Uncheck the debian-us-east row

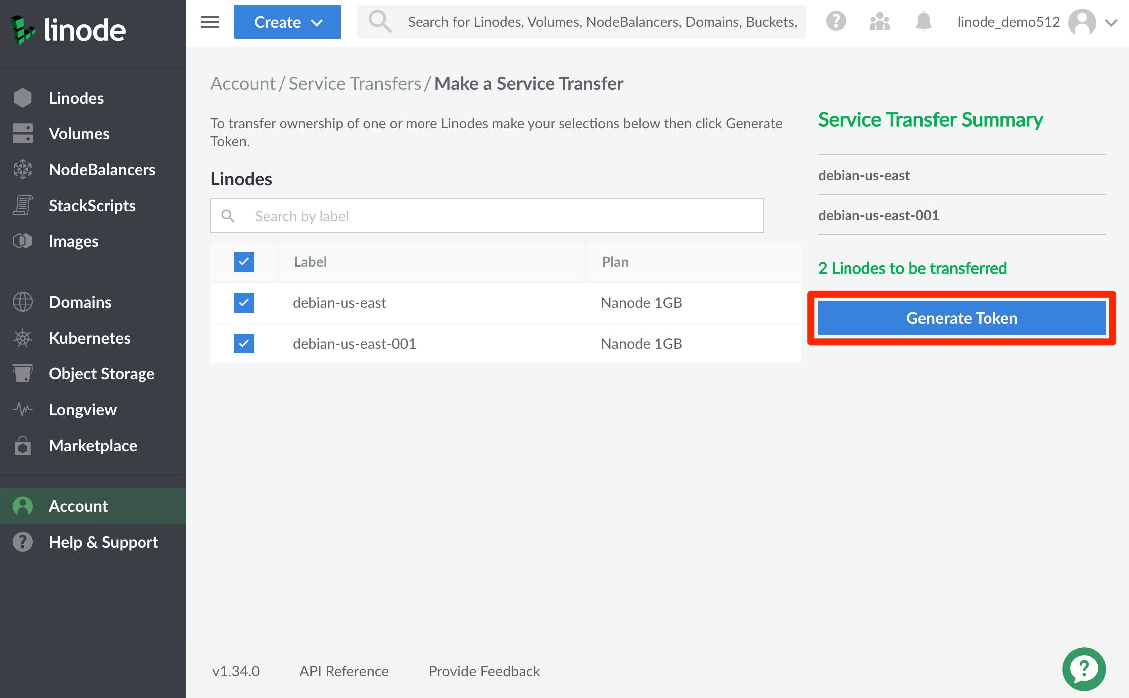tap(244, 302)
